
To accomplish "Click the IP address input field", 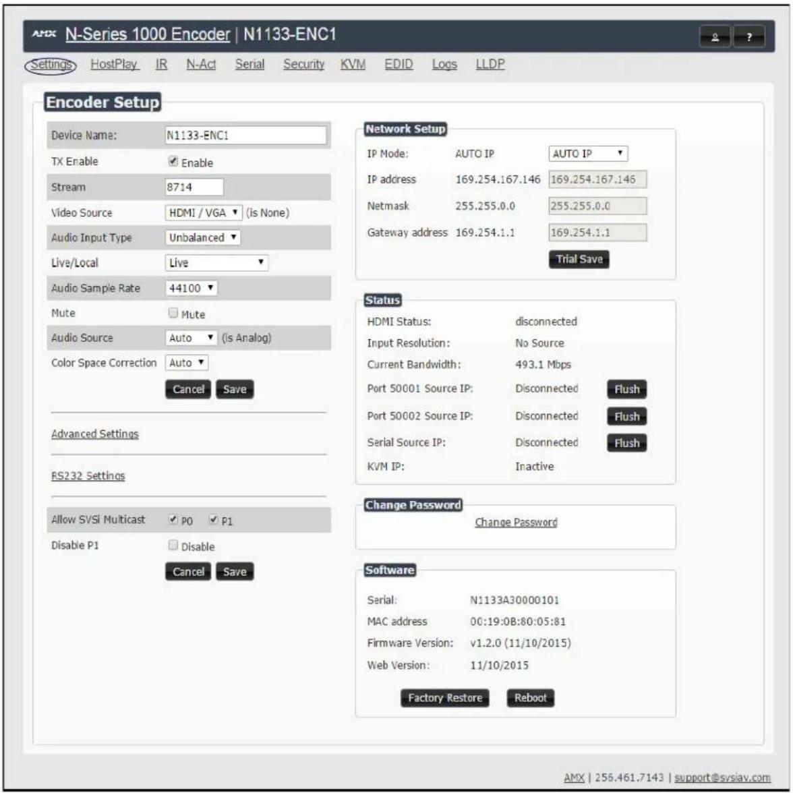I will [597, 179].
